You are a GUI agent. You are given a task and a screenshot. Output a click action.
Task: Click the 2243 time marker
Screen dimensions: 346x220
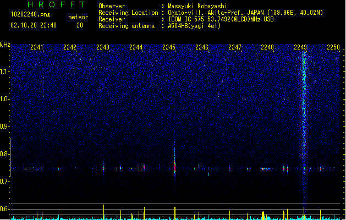click(x=103, y=47)
